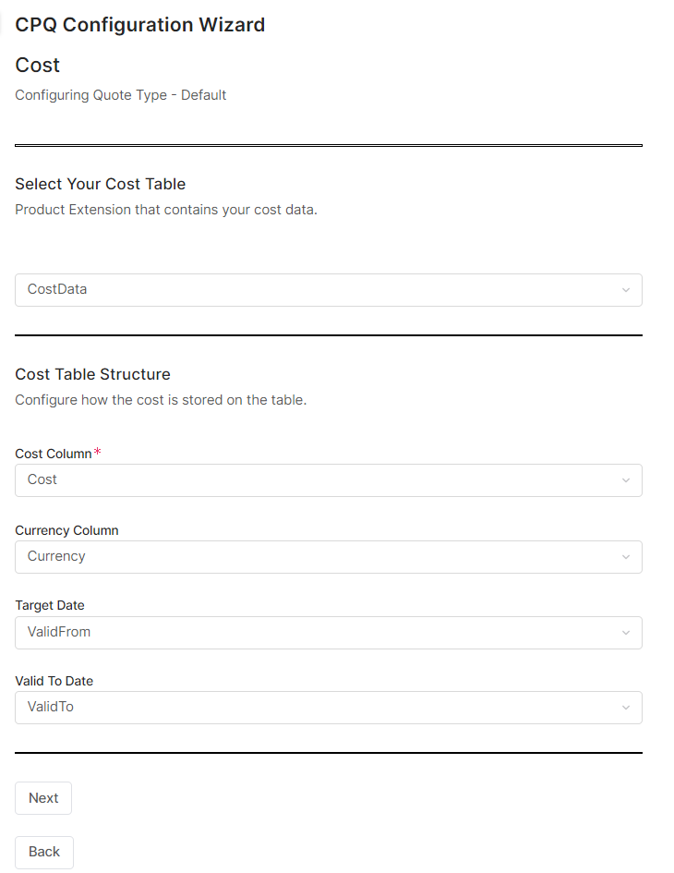This screenshot has width=674, height=873.
Task: Click the chevron arrow in Currency Column field
Action: pos(625,557)
